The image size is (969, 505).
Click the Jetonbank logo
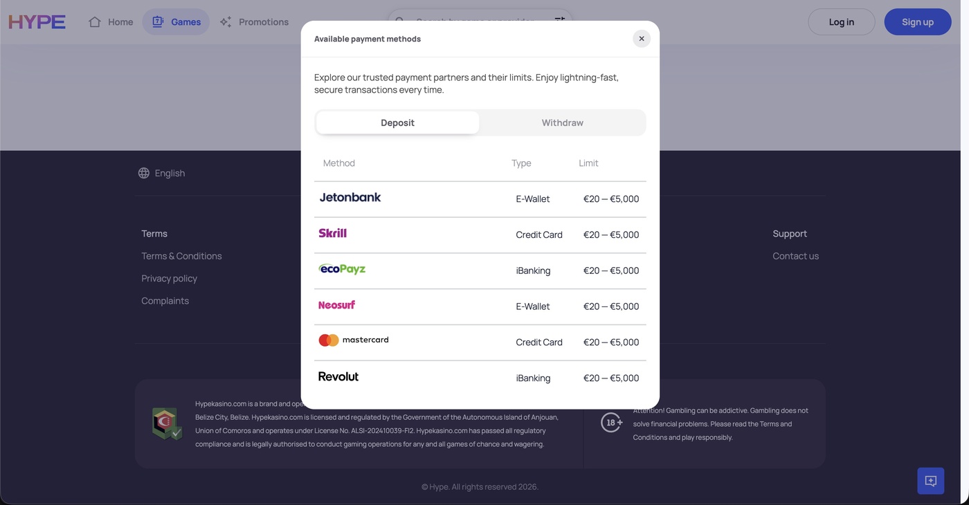pyautogui.click(x=350, y=198)
